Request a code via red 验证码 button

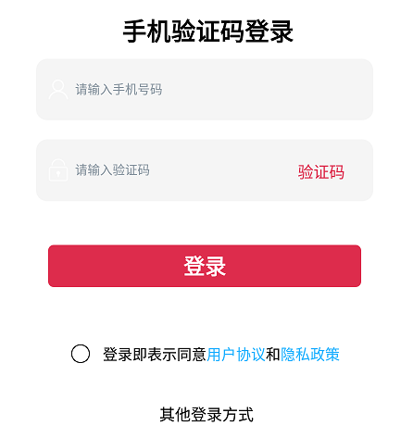[x=321, y=171]
